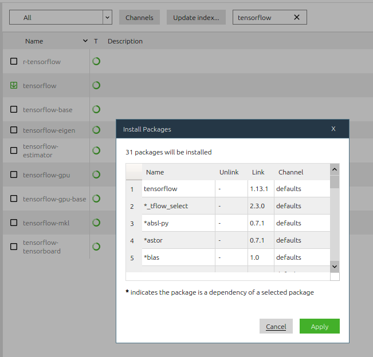
Task: Check the tensorflow-base checkbox
Action: [14, 109]
